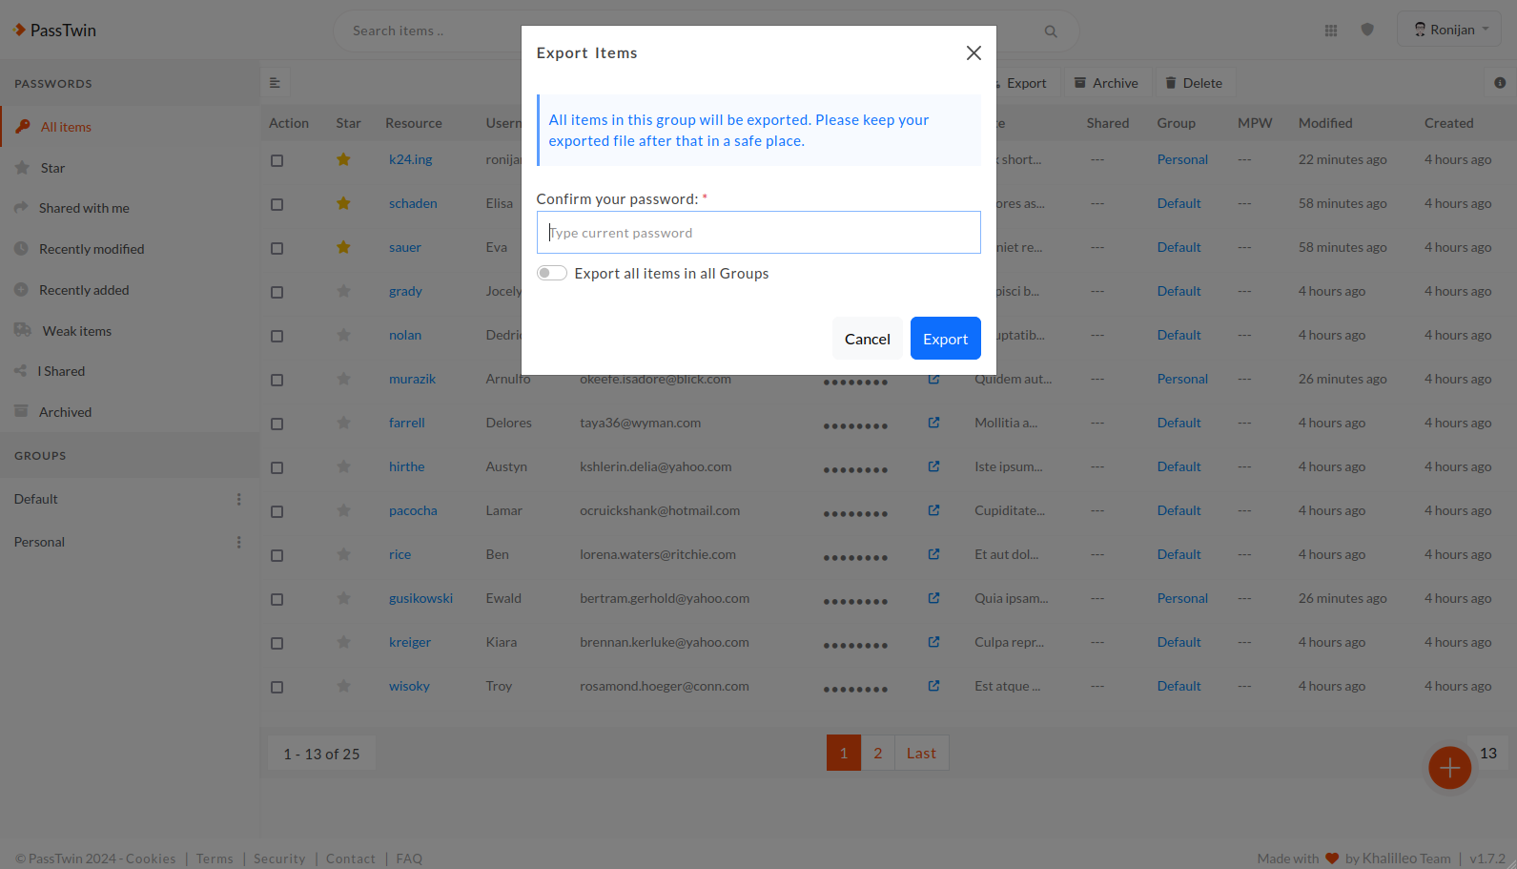
Task: Focus the current password input field
Action: [x=758, y=233]
